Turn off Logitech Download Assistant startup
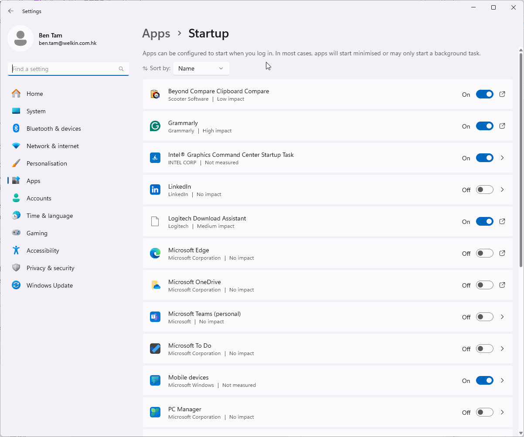The height and width of the screenshot is (437, 524). (x=484, y=221)
